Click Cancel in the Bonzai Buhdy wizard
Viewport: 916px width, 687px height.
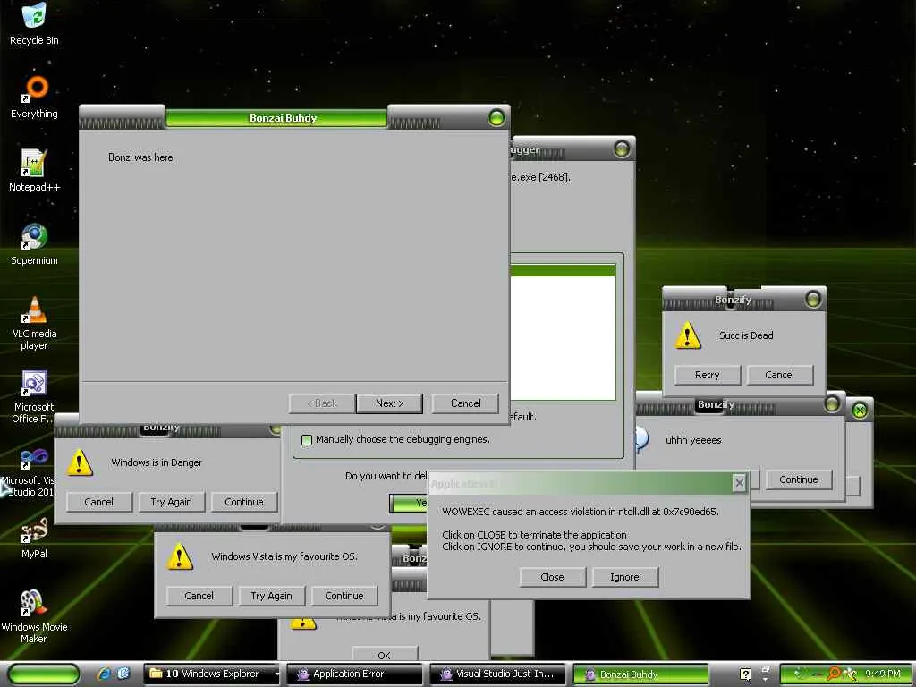(465, 403)
